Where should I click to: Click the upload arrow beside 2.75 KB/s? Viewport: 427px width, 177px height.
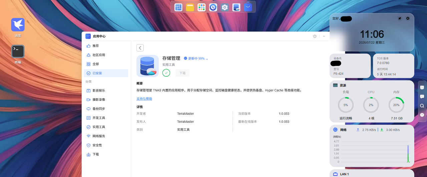[358, 130]
